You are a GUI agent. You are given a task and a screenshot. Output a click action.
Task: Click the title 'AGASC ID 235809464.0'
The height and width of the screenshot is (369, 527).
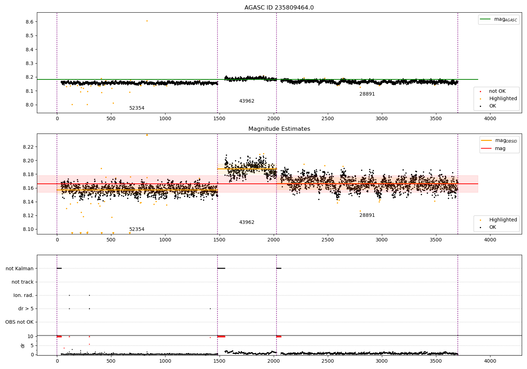coord(279,8)
